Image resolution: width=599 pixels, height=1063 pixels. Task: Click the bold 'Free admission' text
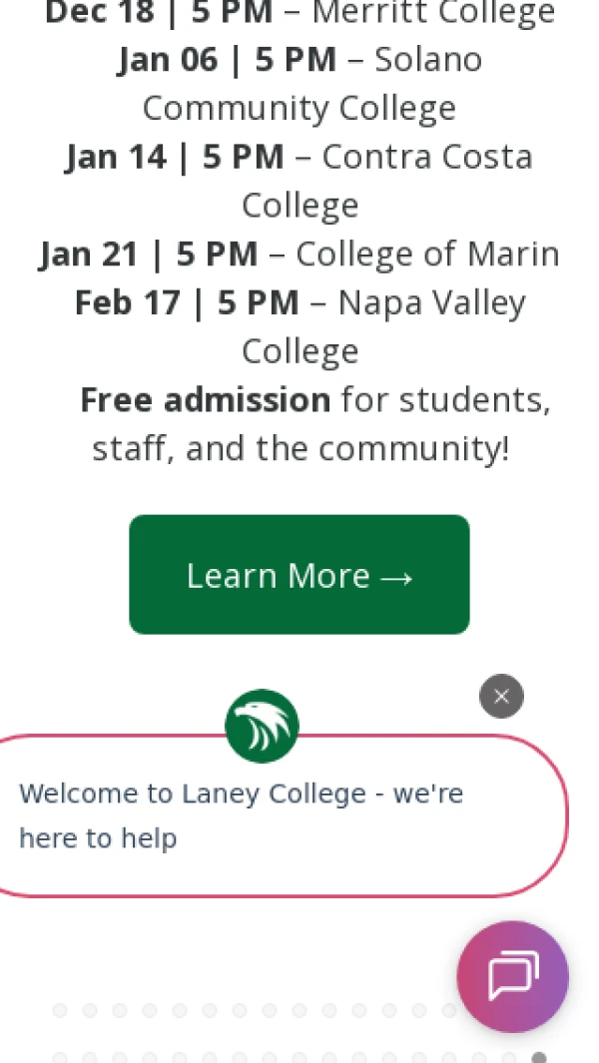point(205,399)
